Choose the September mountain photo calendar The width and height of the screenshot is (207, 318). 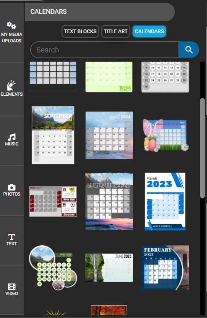53,135
